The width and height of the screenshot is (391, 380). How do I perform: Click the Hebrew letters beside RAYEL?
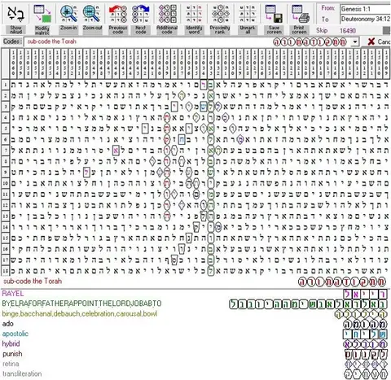click(366, 294)
